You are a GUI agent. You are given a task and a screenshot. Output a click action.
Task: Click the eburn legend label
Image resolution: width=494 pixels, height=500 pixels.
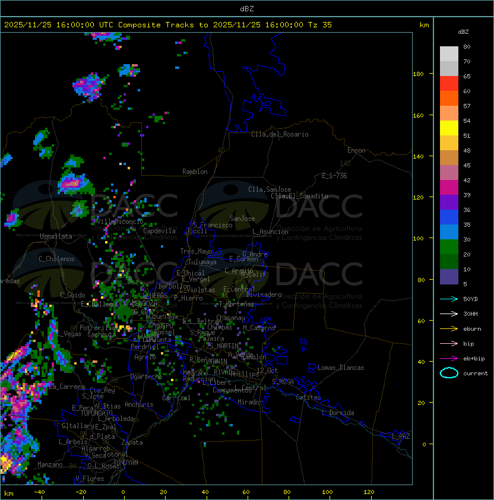pos(472,329)
